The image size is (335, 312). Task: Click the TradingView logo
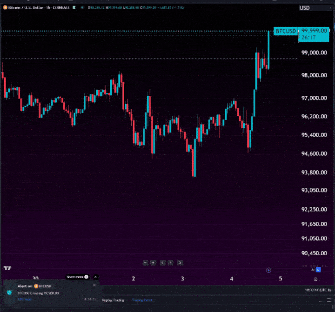pyautogui.click(x=7, y=268)
